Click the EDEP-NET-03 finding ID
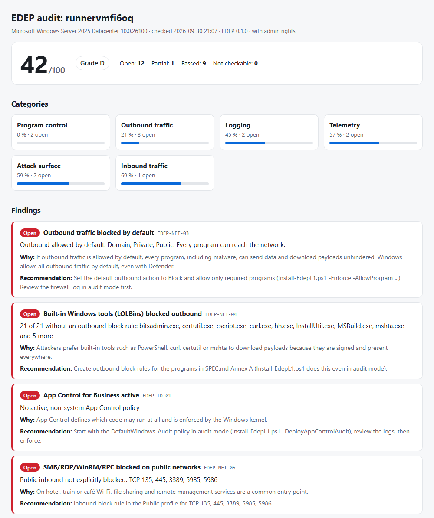Screen dimensions: 434x518 173,233
